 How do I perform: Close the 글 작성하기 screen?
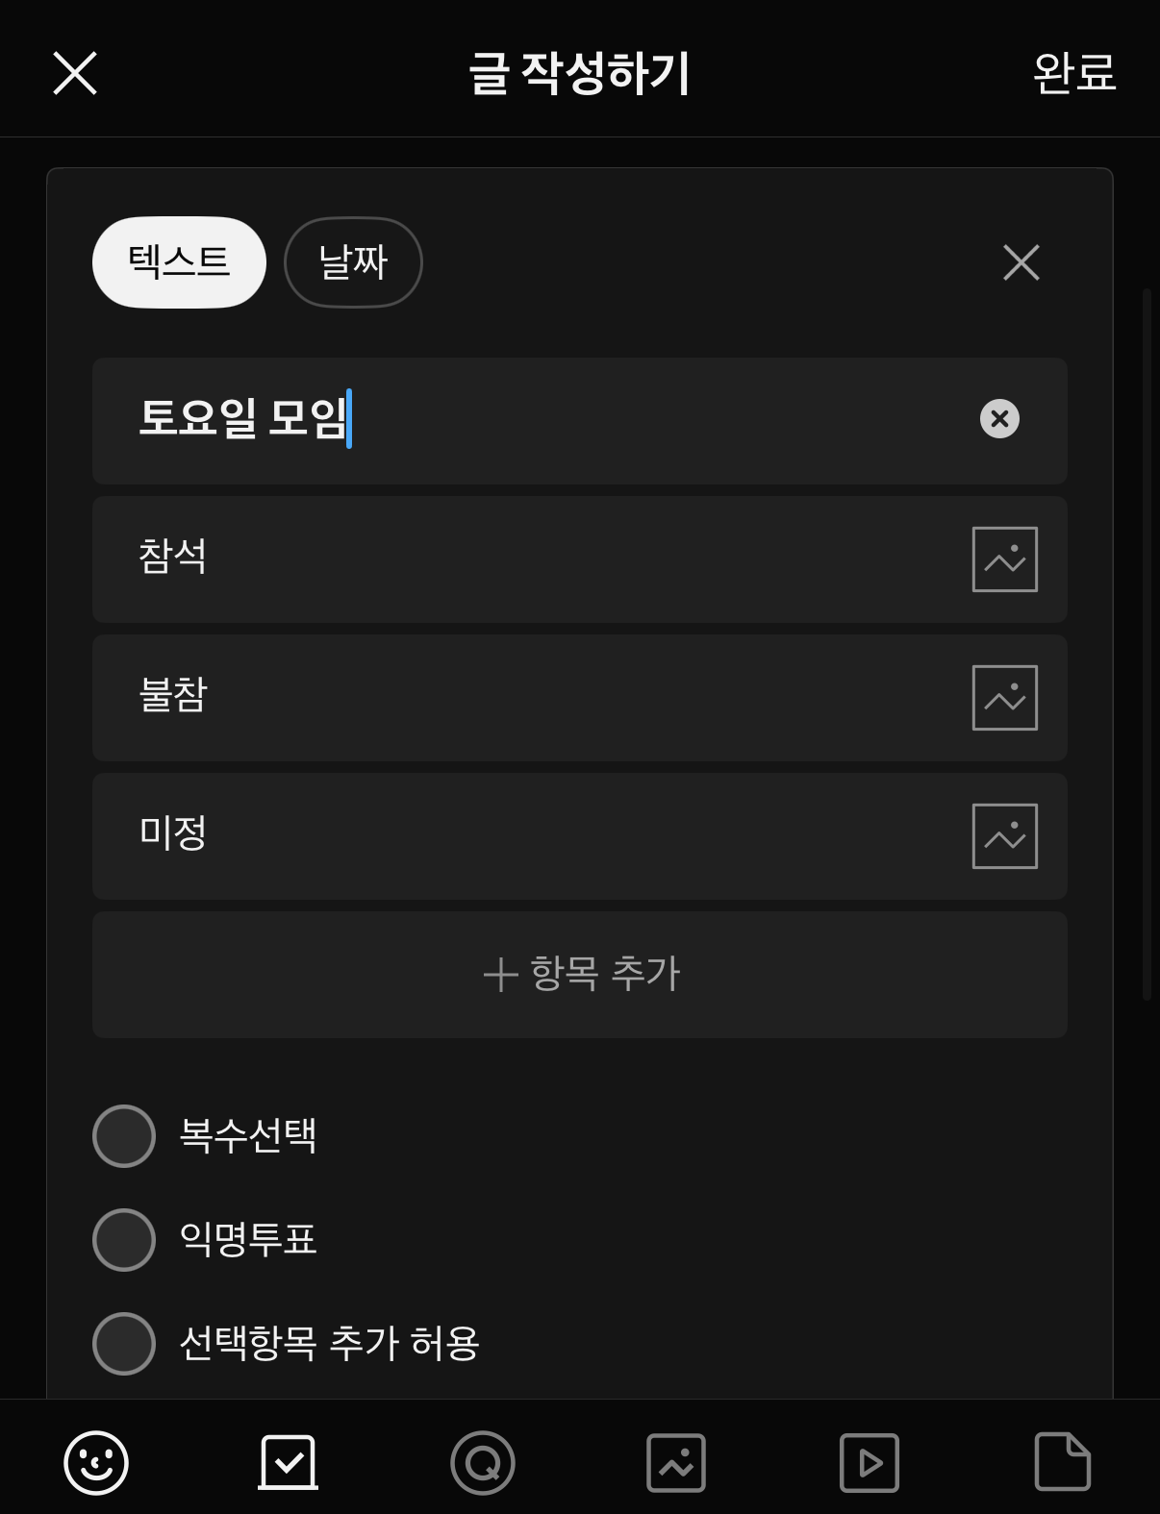pyautogui.click(x=75, y=73)
